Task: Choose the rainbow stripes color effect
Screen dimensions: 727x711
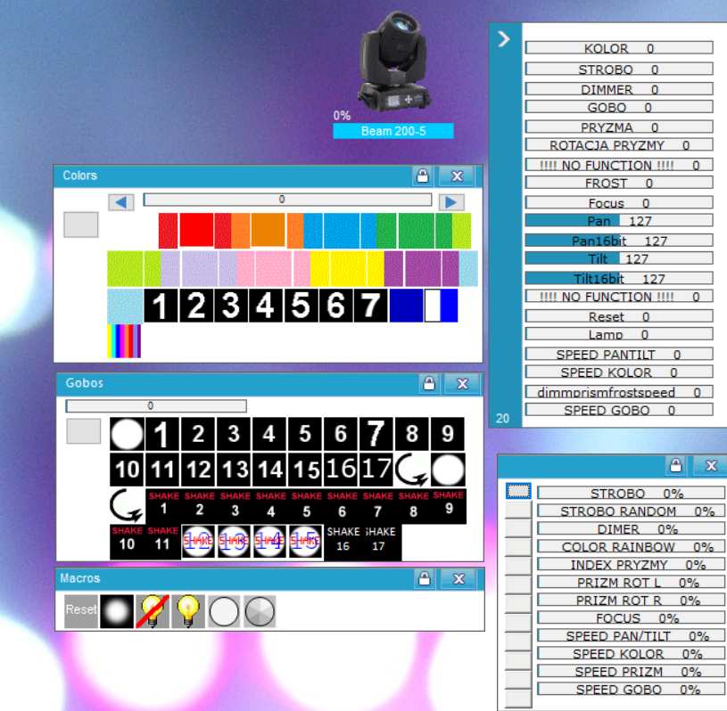Action: [x=124, y=341]
